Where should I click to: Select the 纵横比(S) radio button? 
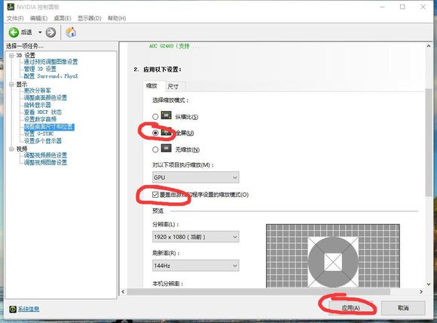[155, 117]
